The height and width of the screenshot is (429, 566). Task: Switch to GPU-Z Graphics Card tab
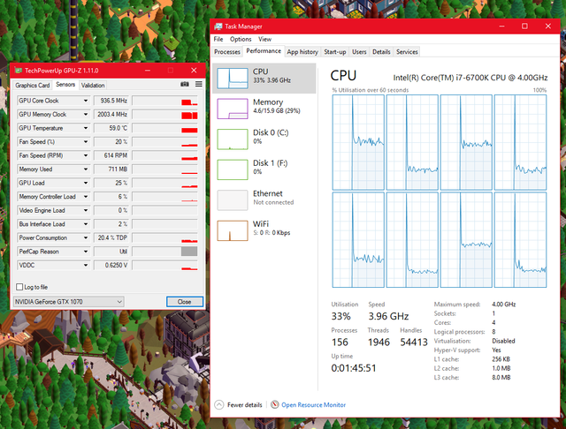tap(33, 85)
